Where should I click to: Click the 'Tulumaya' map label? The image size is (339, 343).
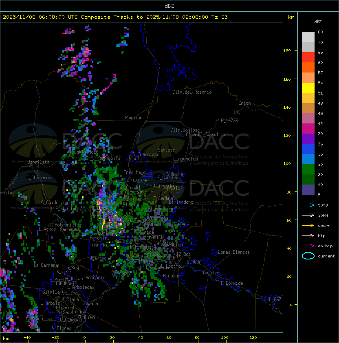(139, 180)
